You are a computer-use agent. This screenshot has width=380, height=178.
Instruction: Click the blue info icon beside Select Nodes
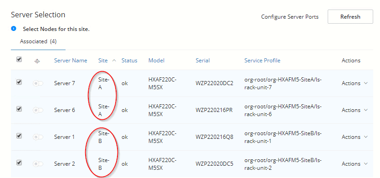coord(14,29)
